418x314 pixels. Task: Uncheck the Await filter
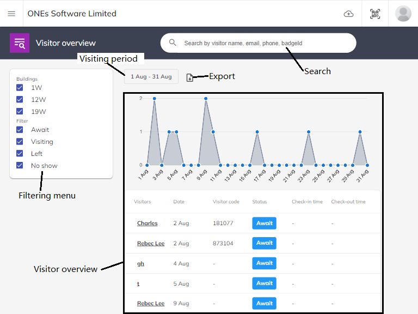click(x=20, y=130)
